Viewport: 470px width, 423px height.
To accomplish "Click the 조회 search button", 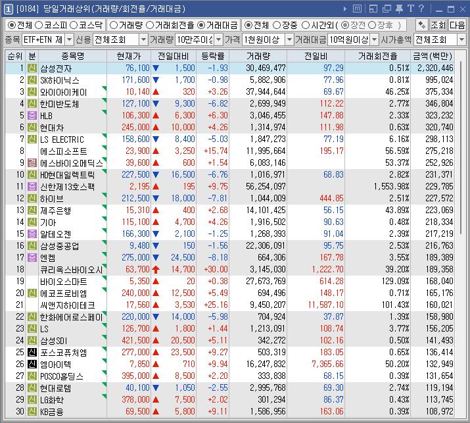I will click(x=438, y=25).
